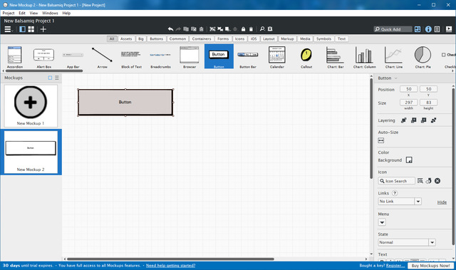Viewport: 456px width, 270px height.
Task: Open the Background color swatch
Action: pyautogui.click(x=409, y=160)
